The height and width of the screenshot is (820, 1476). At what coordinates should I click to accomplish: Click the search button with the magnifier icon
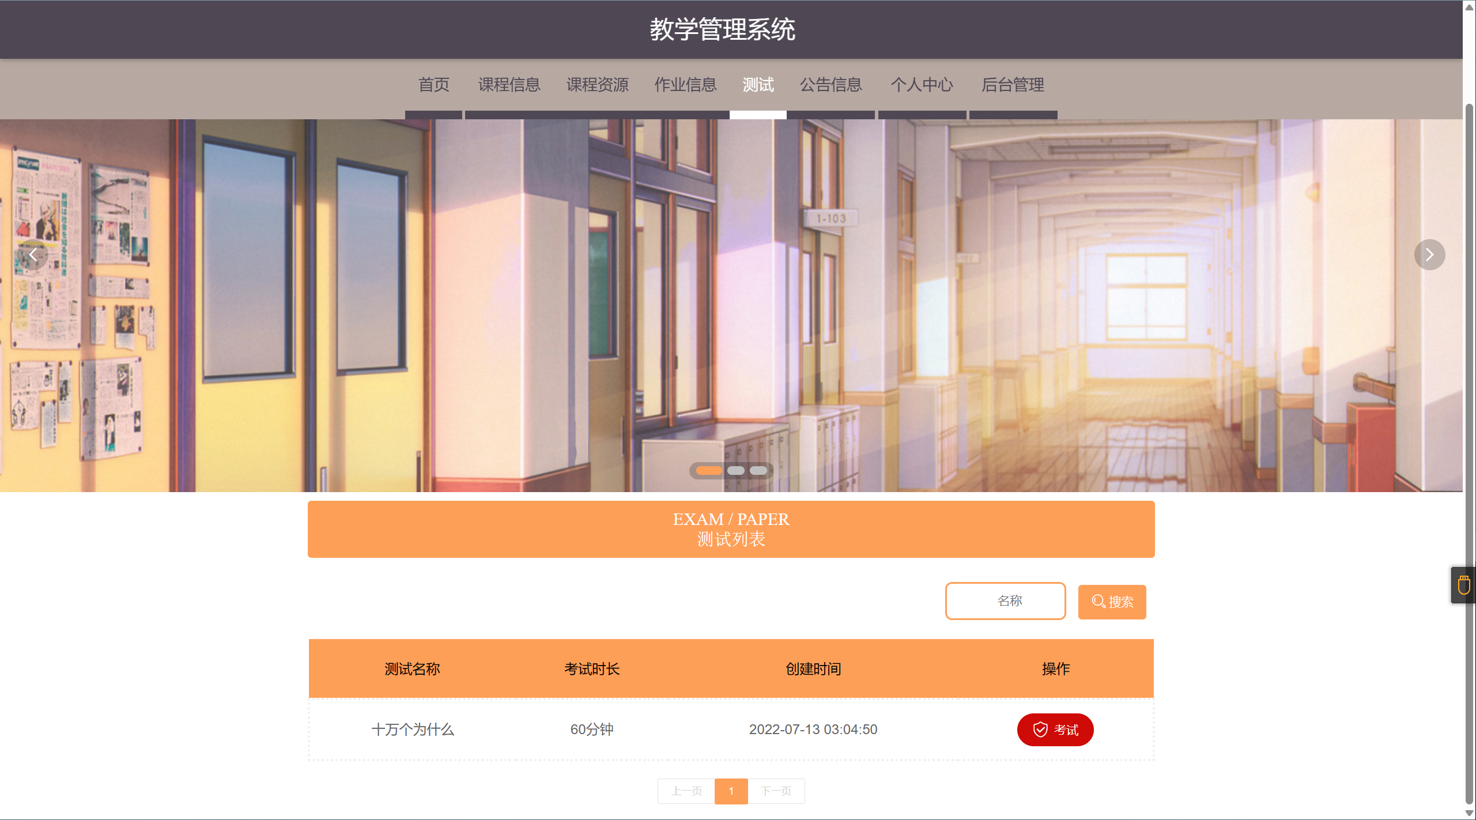pyautogui.click(x=1111, y=602)
